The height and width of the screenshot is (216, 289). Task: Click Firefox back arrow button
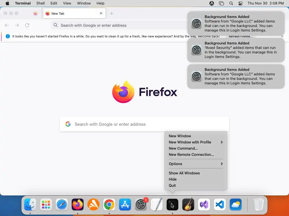[x=7, y=25]
